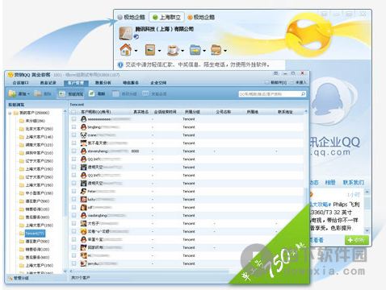Click the home icon in chat window
The width and height of the screenshot is (386, 290).
point(126,50)
